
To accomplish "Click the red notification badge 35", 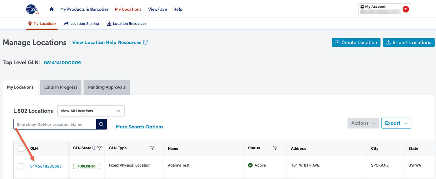I will point(406,9).
